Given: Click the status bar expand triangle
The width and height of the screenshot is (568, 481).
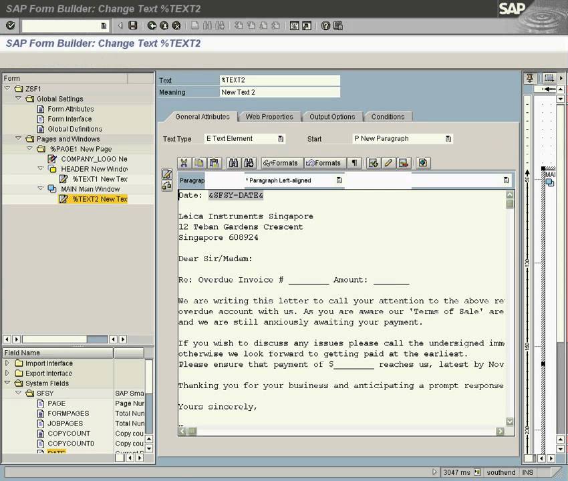Looking at the screenshot, I should [x=434, y=472].
